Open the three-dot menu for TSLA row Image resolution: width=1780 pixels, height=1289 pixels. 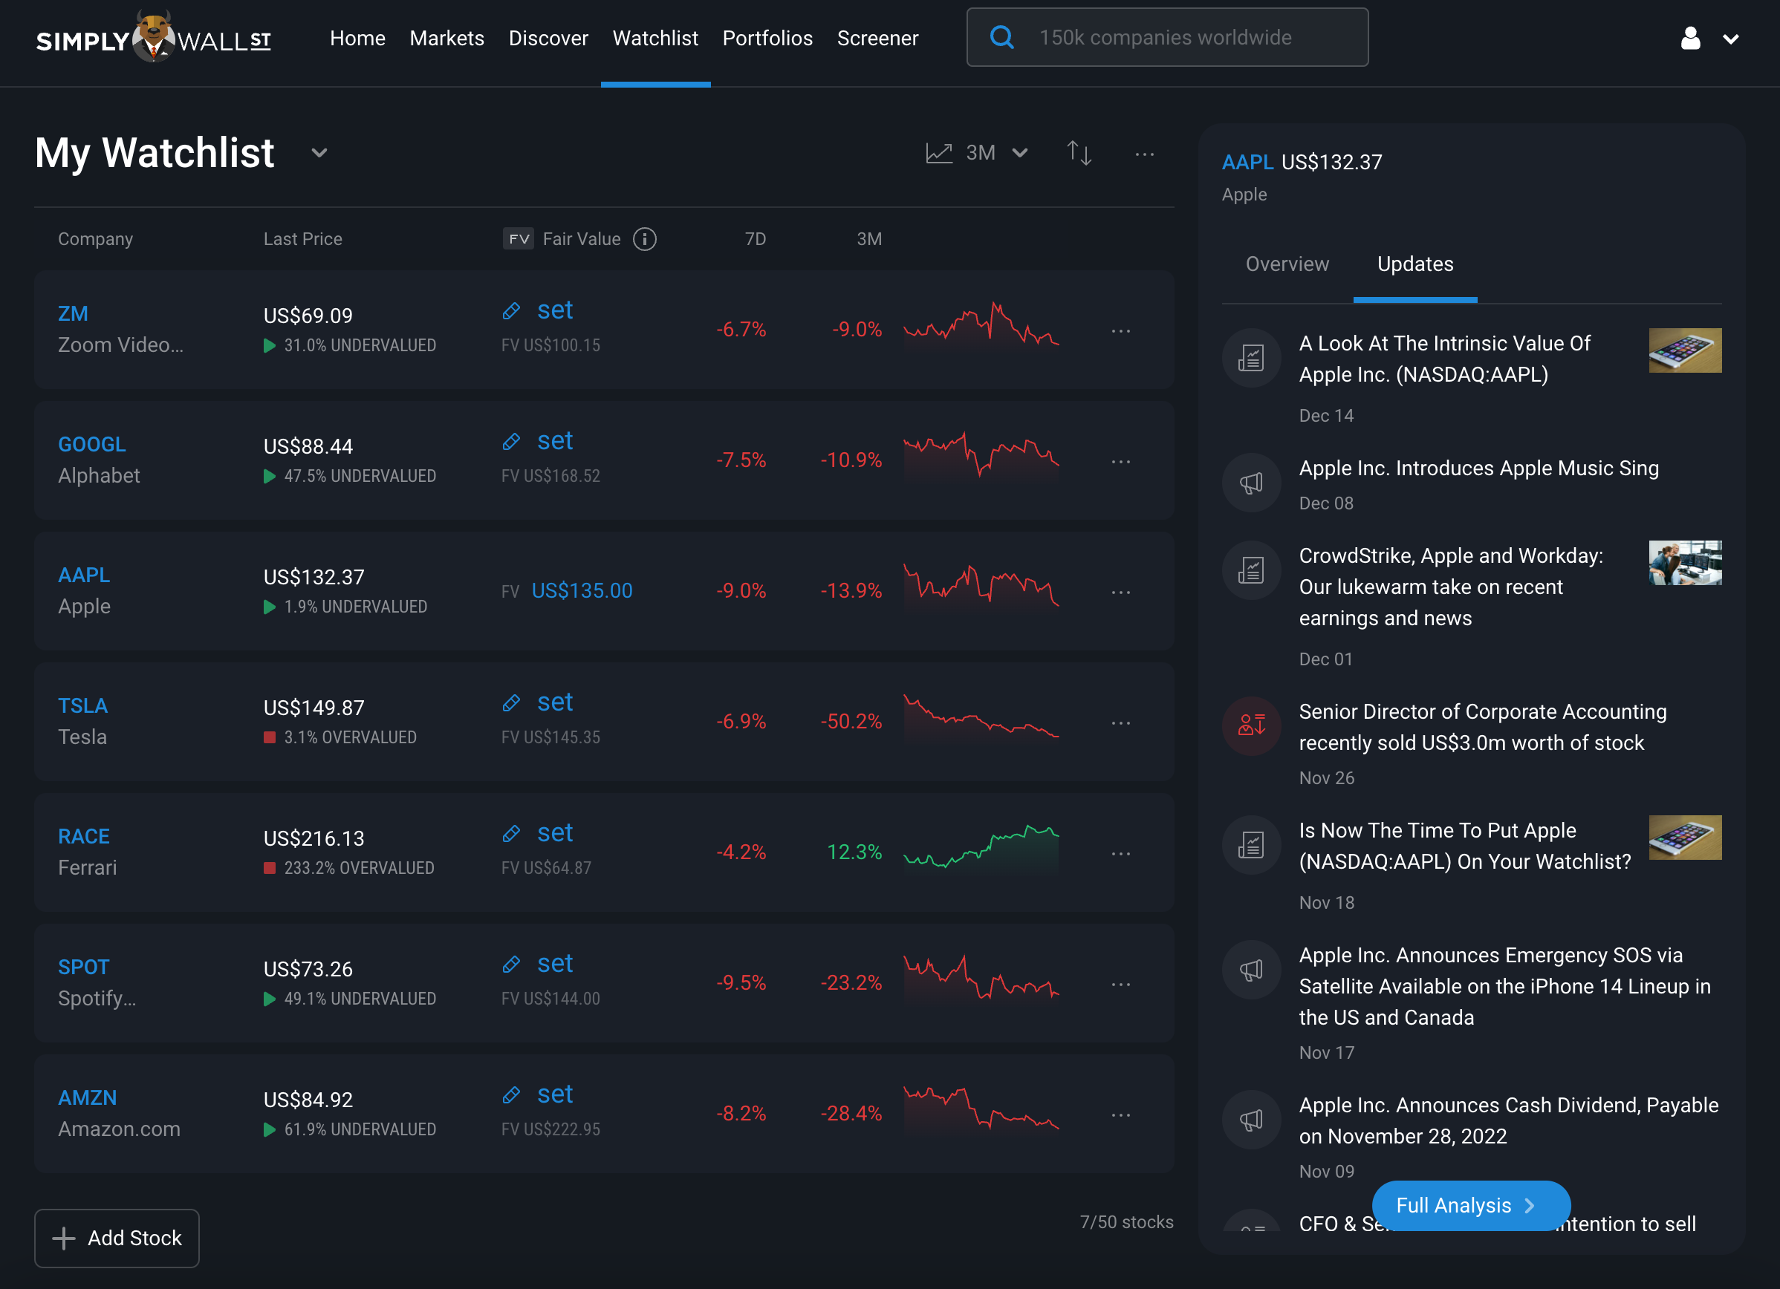[1121, 722]
